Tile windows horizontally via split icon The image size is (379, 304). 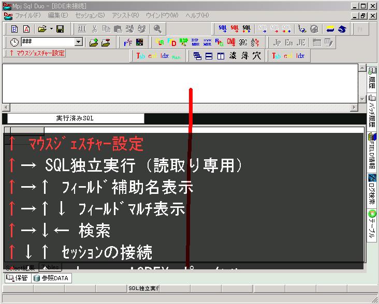(x=209, y=56)
